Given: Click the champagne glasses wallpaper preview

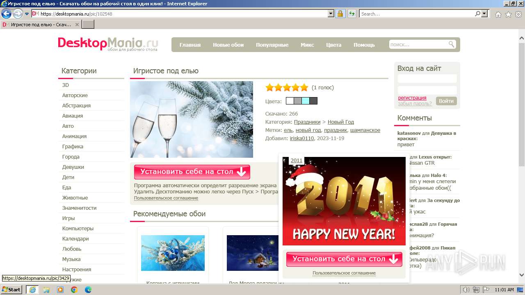Looking at the screenshot, I should pyautogui.click(x=192, y=119).
